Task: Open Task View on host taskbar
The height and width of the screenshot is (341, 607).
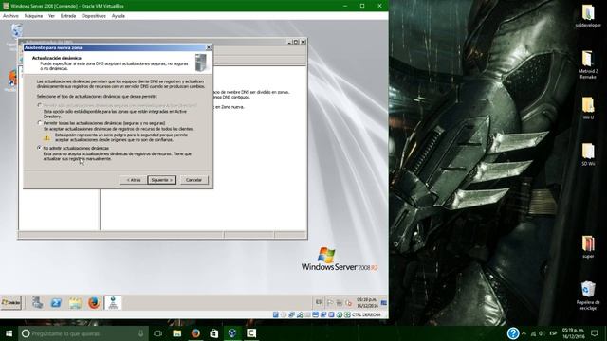Action: point(158,333)
